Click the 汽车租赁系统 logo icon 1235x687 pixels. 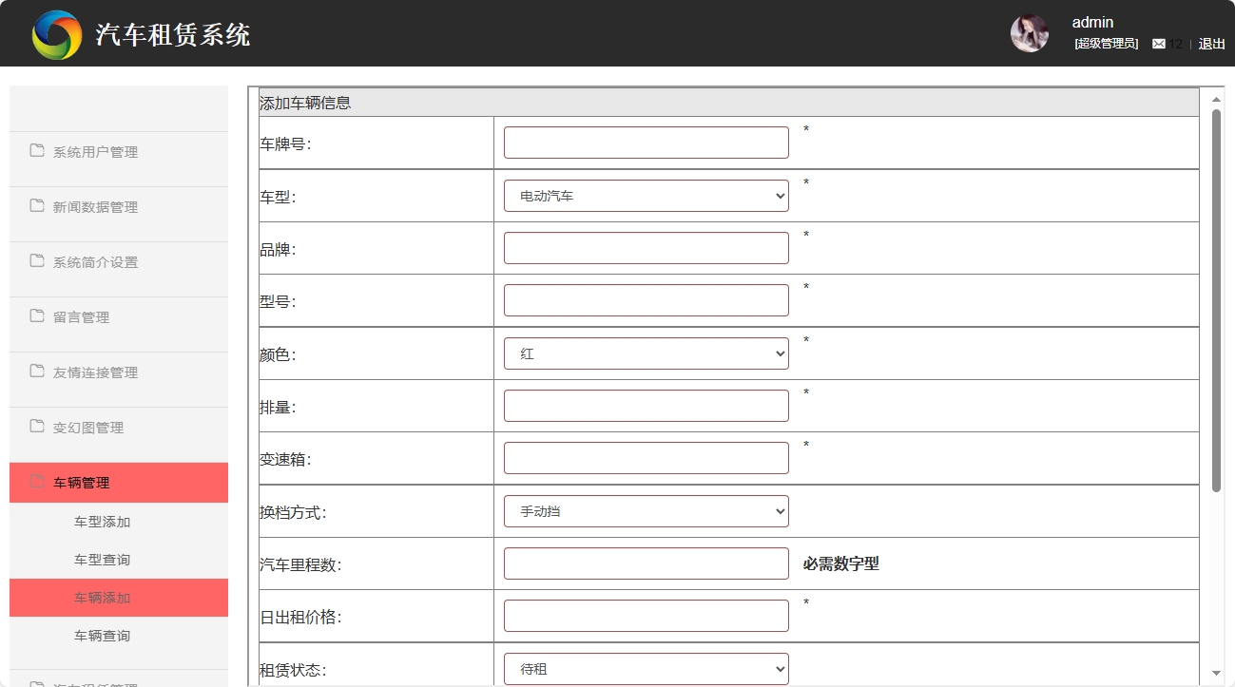click(56, 33)
